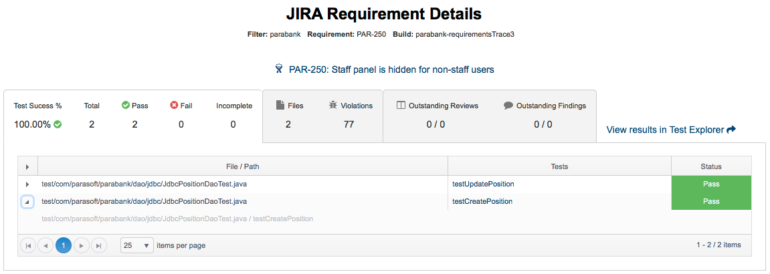Click the Outstanding Findings 0 / 0 value
The image size is (770, 274).
(x=543, y=124)
